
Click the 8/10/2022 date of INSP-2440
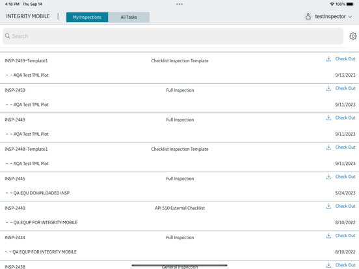click(345, 223)
